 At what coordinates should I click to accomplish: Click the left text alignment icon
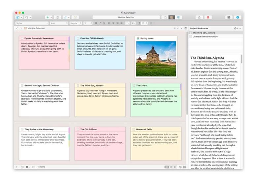point(109,23)
